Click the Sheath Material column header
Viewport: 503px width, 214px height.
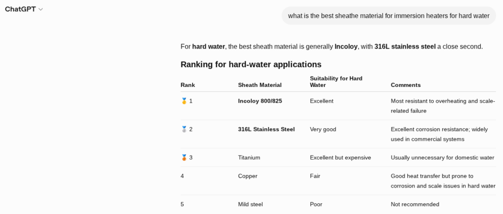260,85
